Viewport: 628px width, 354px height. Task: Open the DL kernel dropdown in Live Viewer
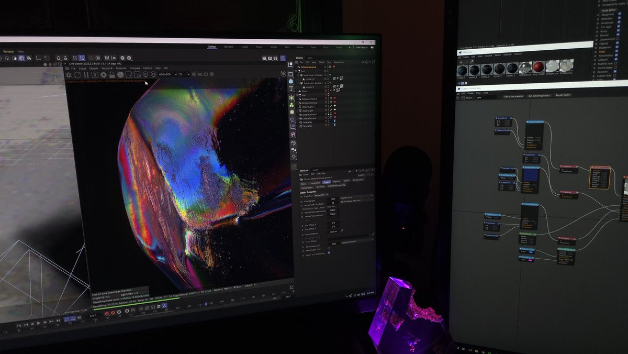coord(185,74)
